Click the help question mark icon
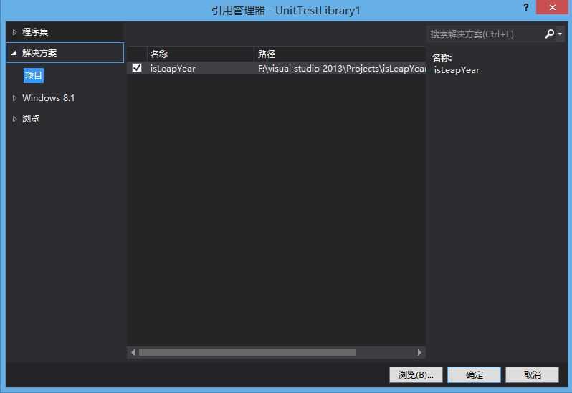 (x=525, y=7)
